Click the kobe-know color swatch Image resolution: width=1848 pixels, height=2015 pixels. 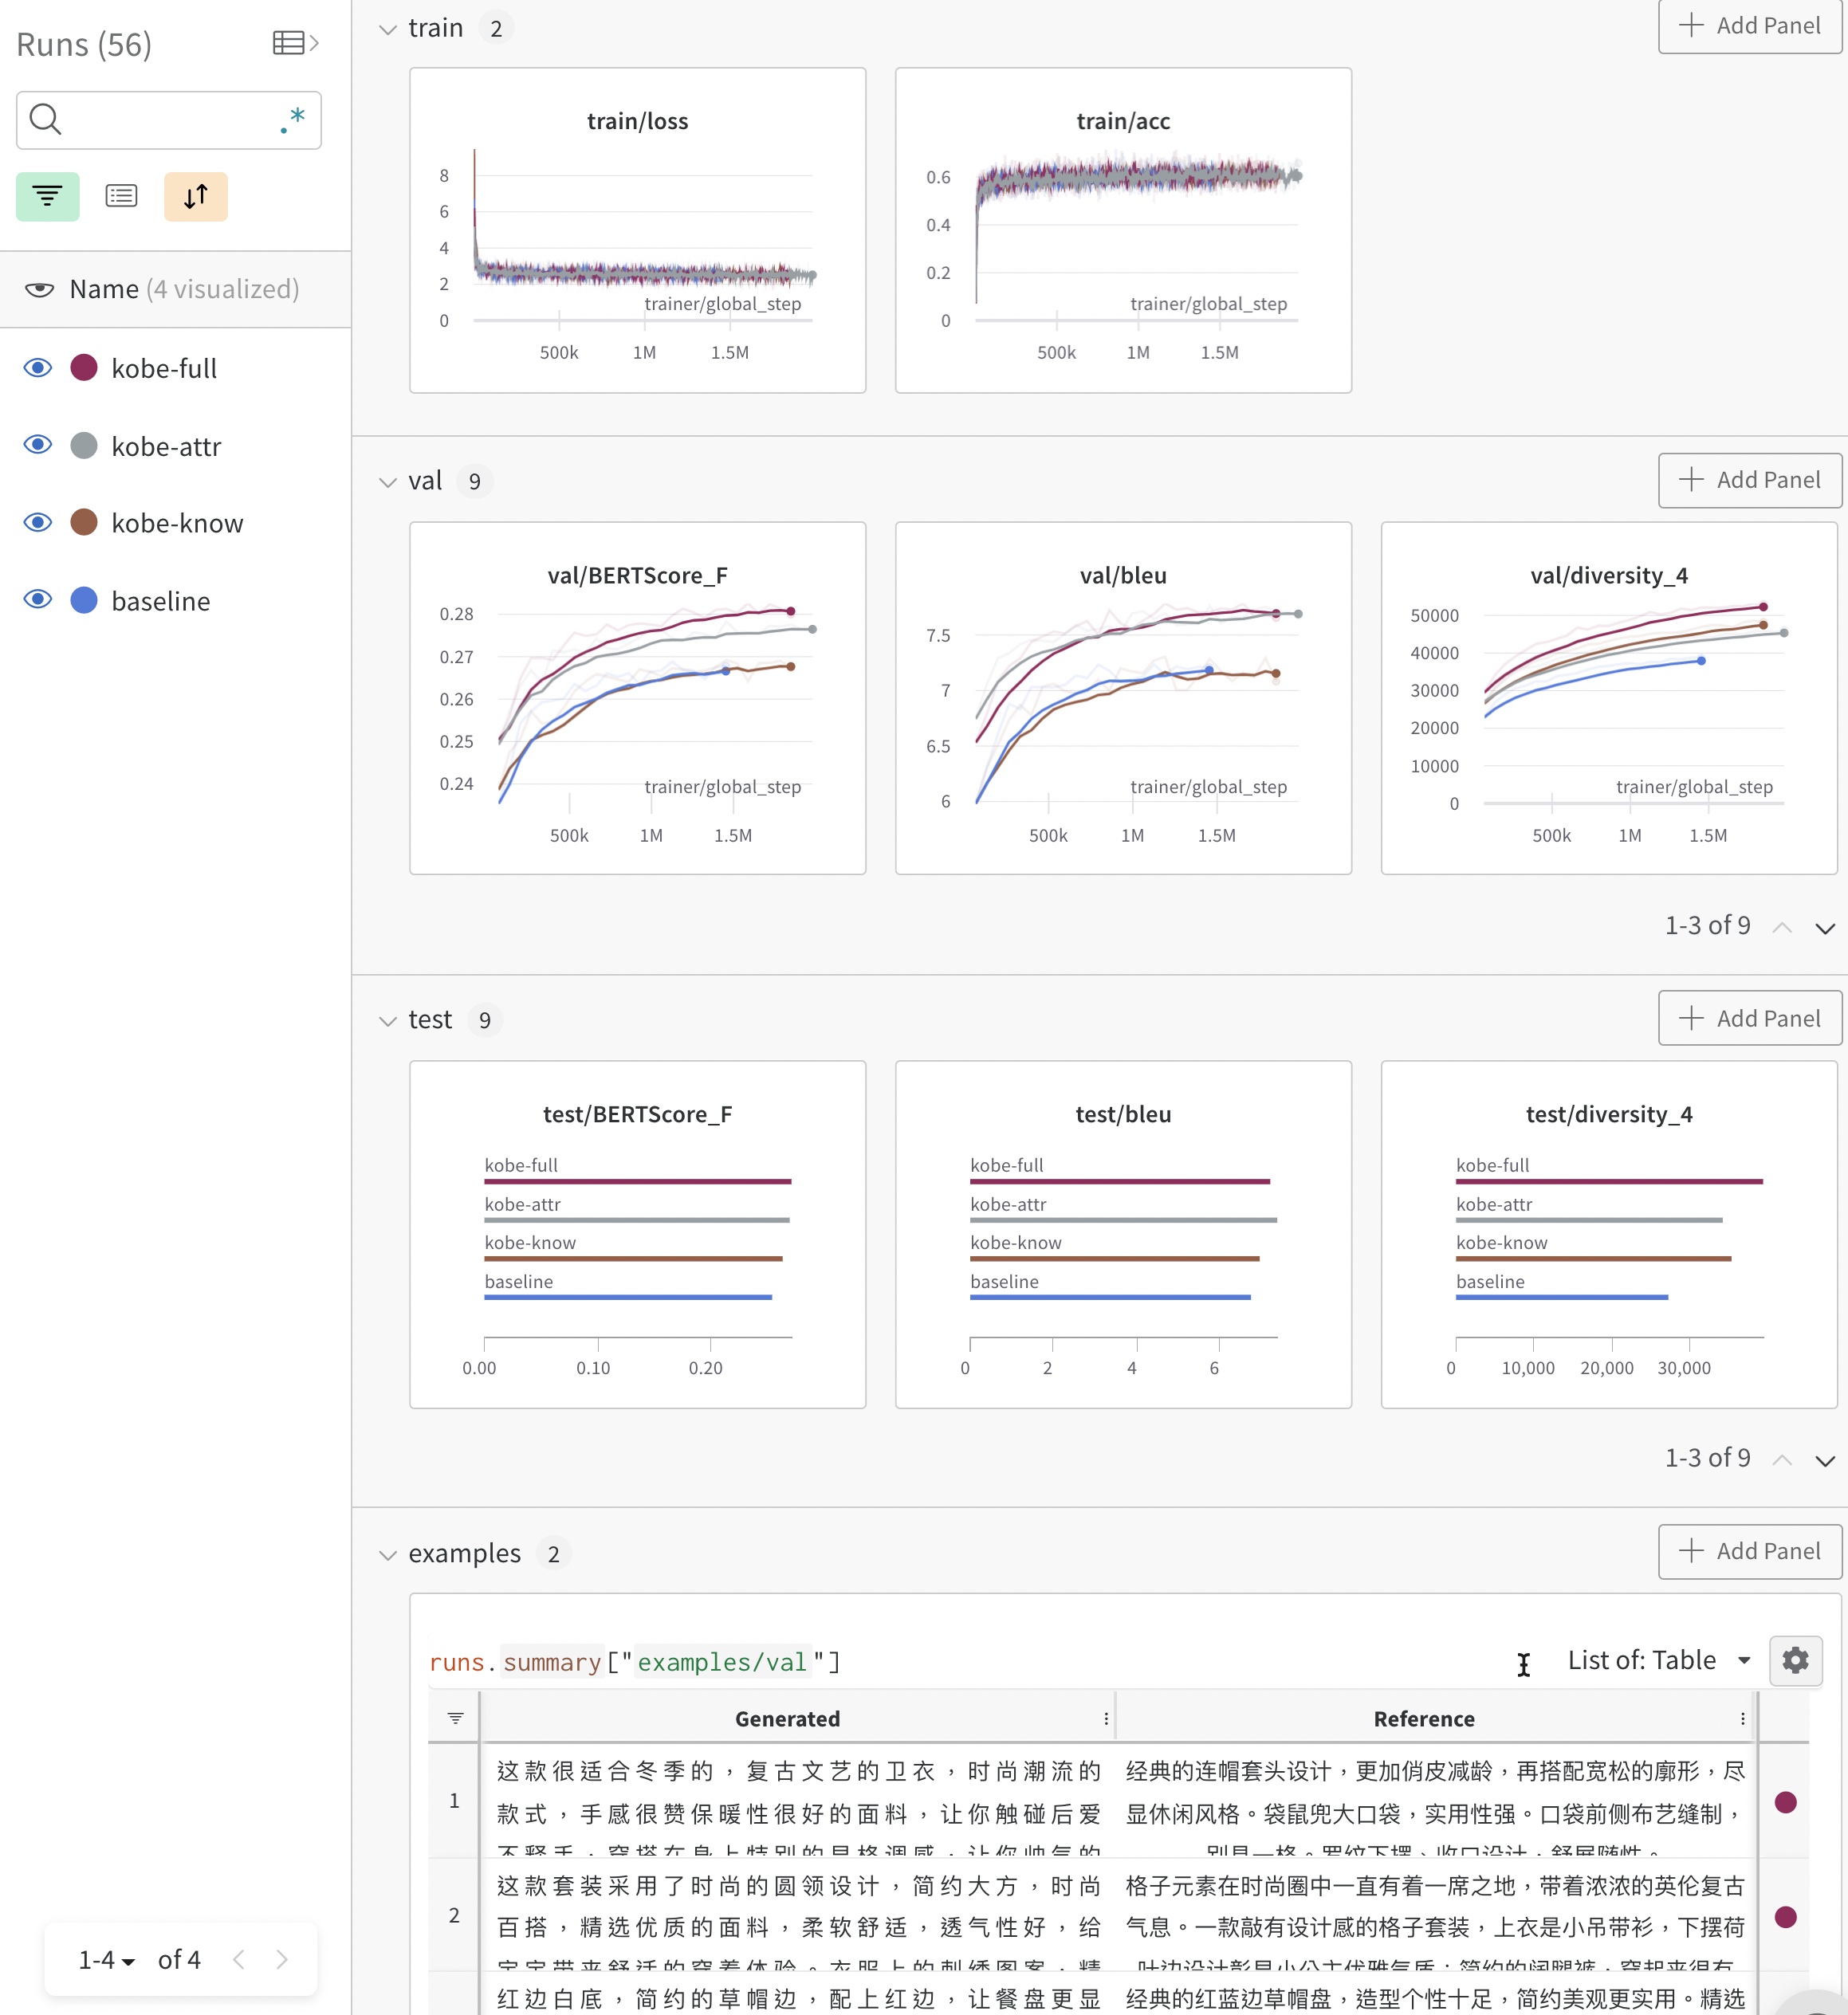pyautogui.click(x=84, y=522)
